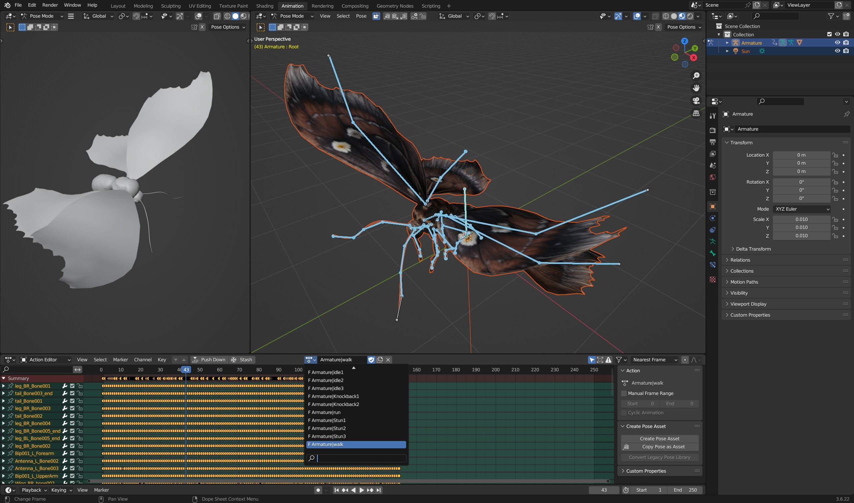Open the XYZ Euler rotation mode dropdown

coord(801,209)
